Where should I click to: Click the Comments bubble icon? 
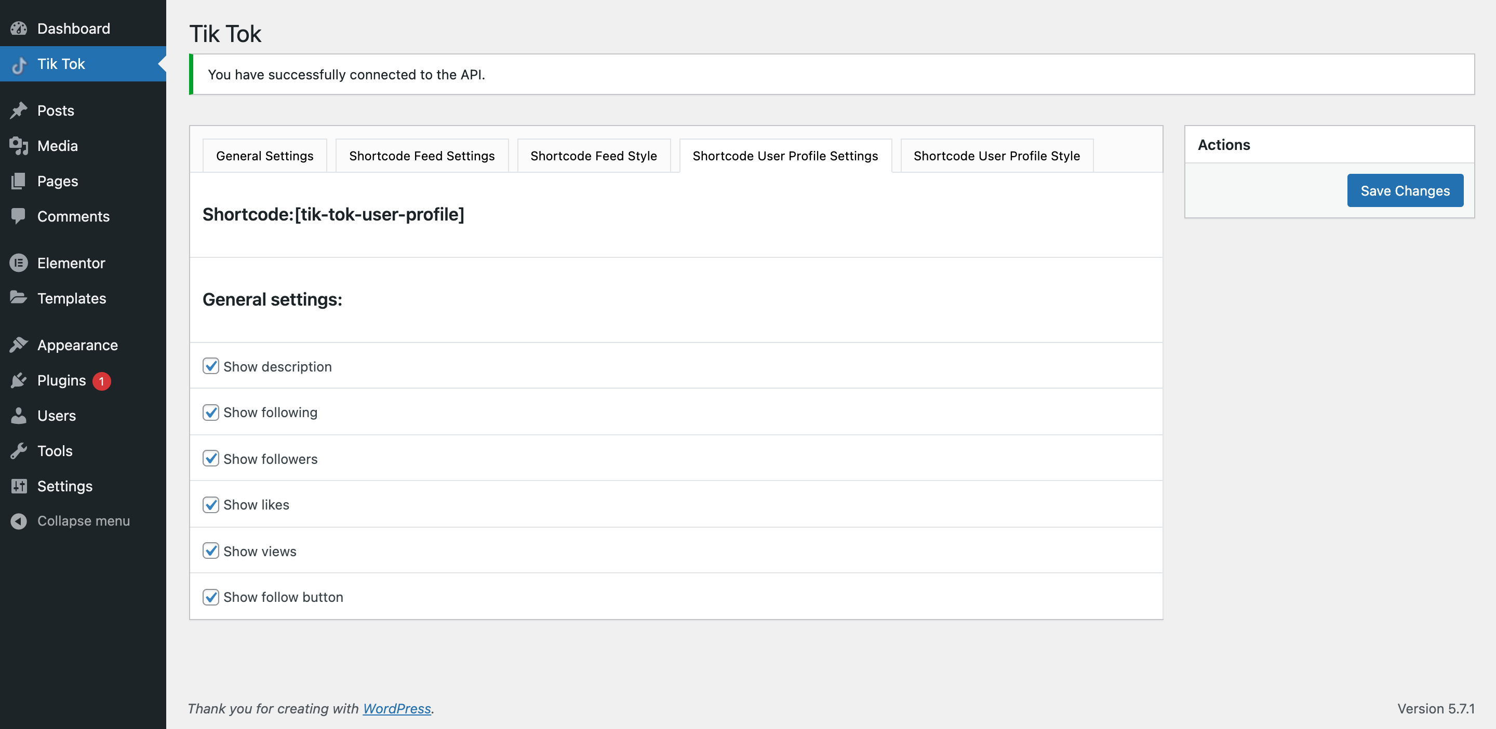(x=19, y=216)
